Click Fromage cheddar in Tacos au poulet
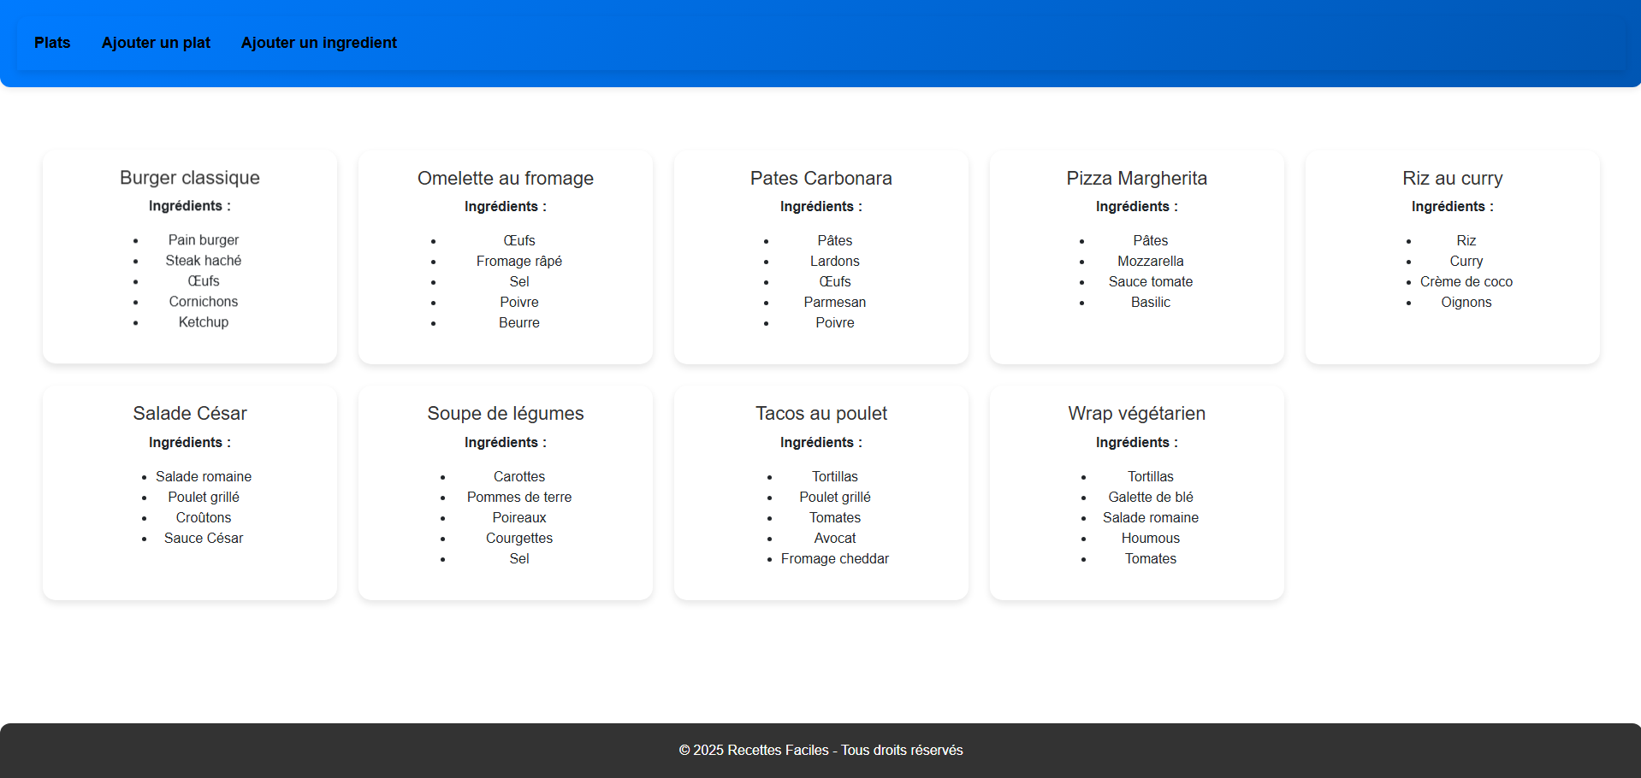This screenshot has height=778, width=1641. (x=834, y=559)
